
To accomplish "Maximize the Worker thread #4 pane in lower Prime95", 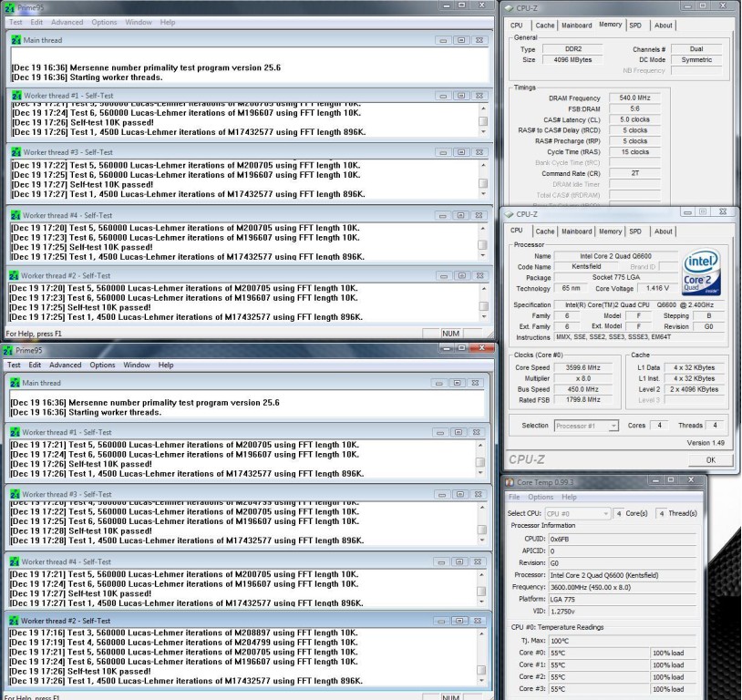I will point(459,561).
